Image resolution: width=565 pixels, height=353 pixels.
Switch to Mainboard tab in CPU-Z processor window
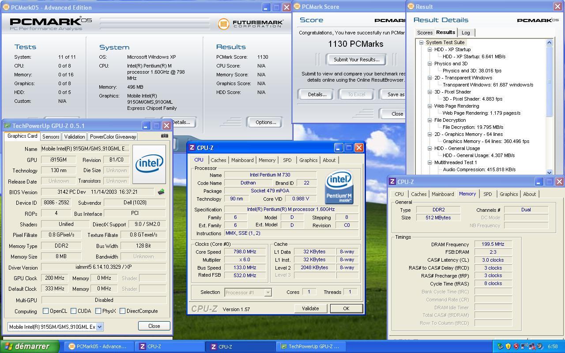[242, 160]
